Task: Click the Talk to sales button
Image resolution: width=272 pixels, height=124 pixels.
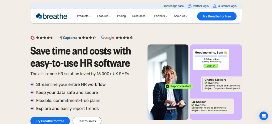Action: pyautogui.click(x=87, y=121)
